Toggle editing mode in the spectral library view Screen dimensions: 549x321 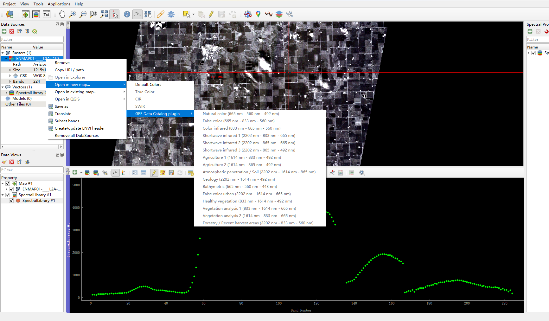pyautogui.click(x=154, y=173)
